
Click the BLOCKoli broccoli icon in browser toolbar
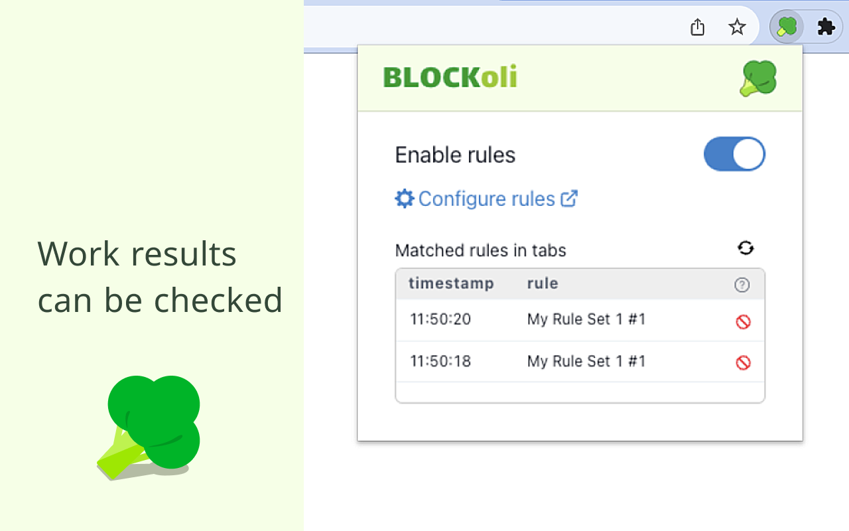point(786,27)
